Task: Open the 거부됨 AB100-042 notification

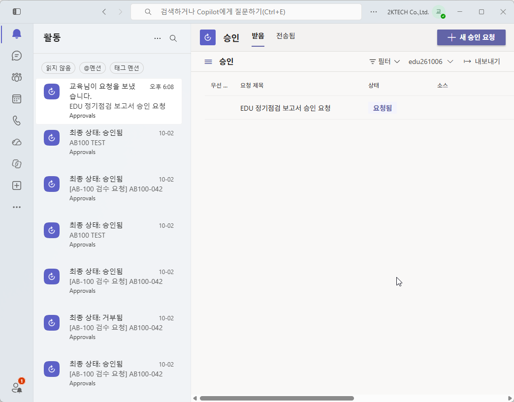Action: coord(109,327)
